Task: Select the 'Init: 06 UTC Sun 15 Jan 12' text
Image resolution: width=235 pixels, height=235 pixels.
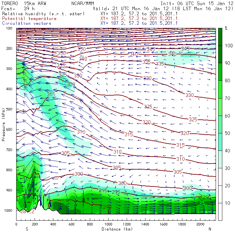Action: pyautogui.click(x=197, y=3)
